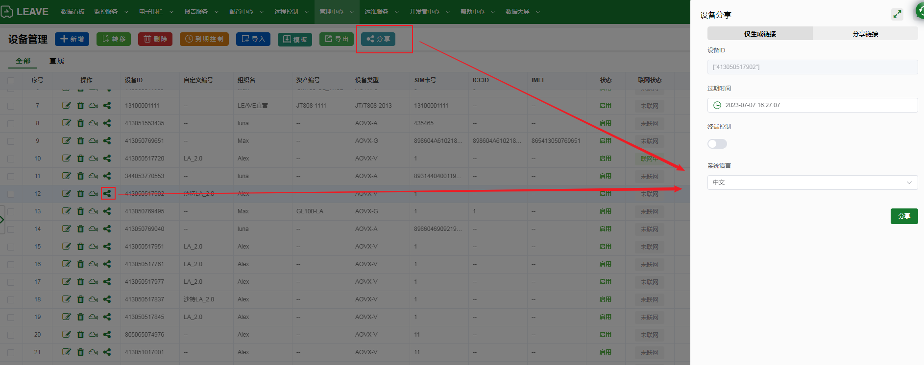Click the edit icon in row 7
This screenshot has width=924, height=365.
coord(67,106)
